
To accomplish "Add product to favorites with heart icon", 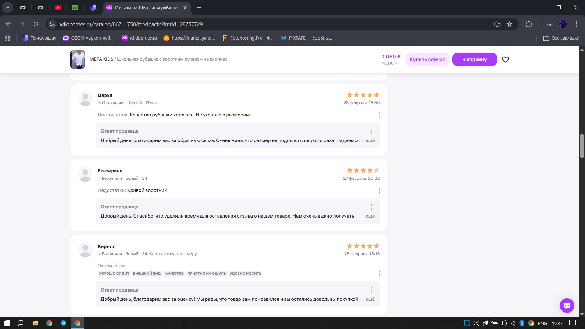I will (505, 60).
